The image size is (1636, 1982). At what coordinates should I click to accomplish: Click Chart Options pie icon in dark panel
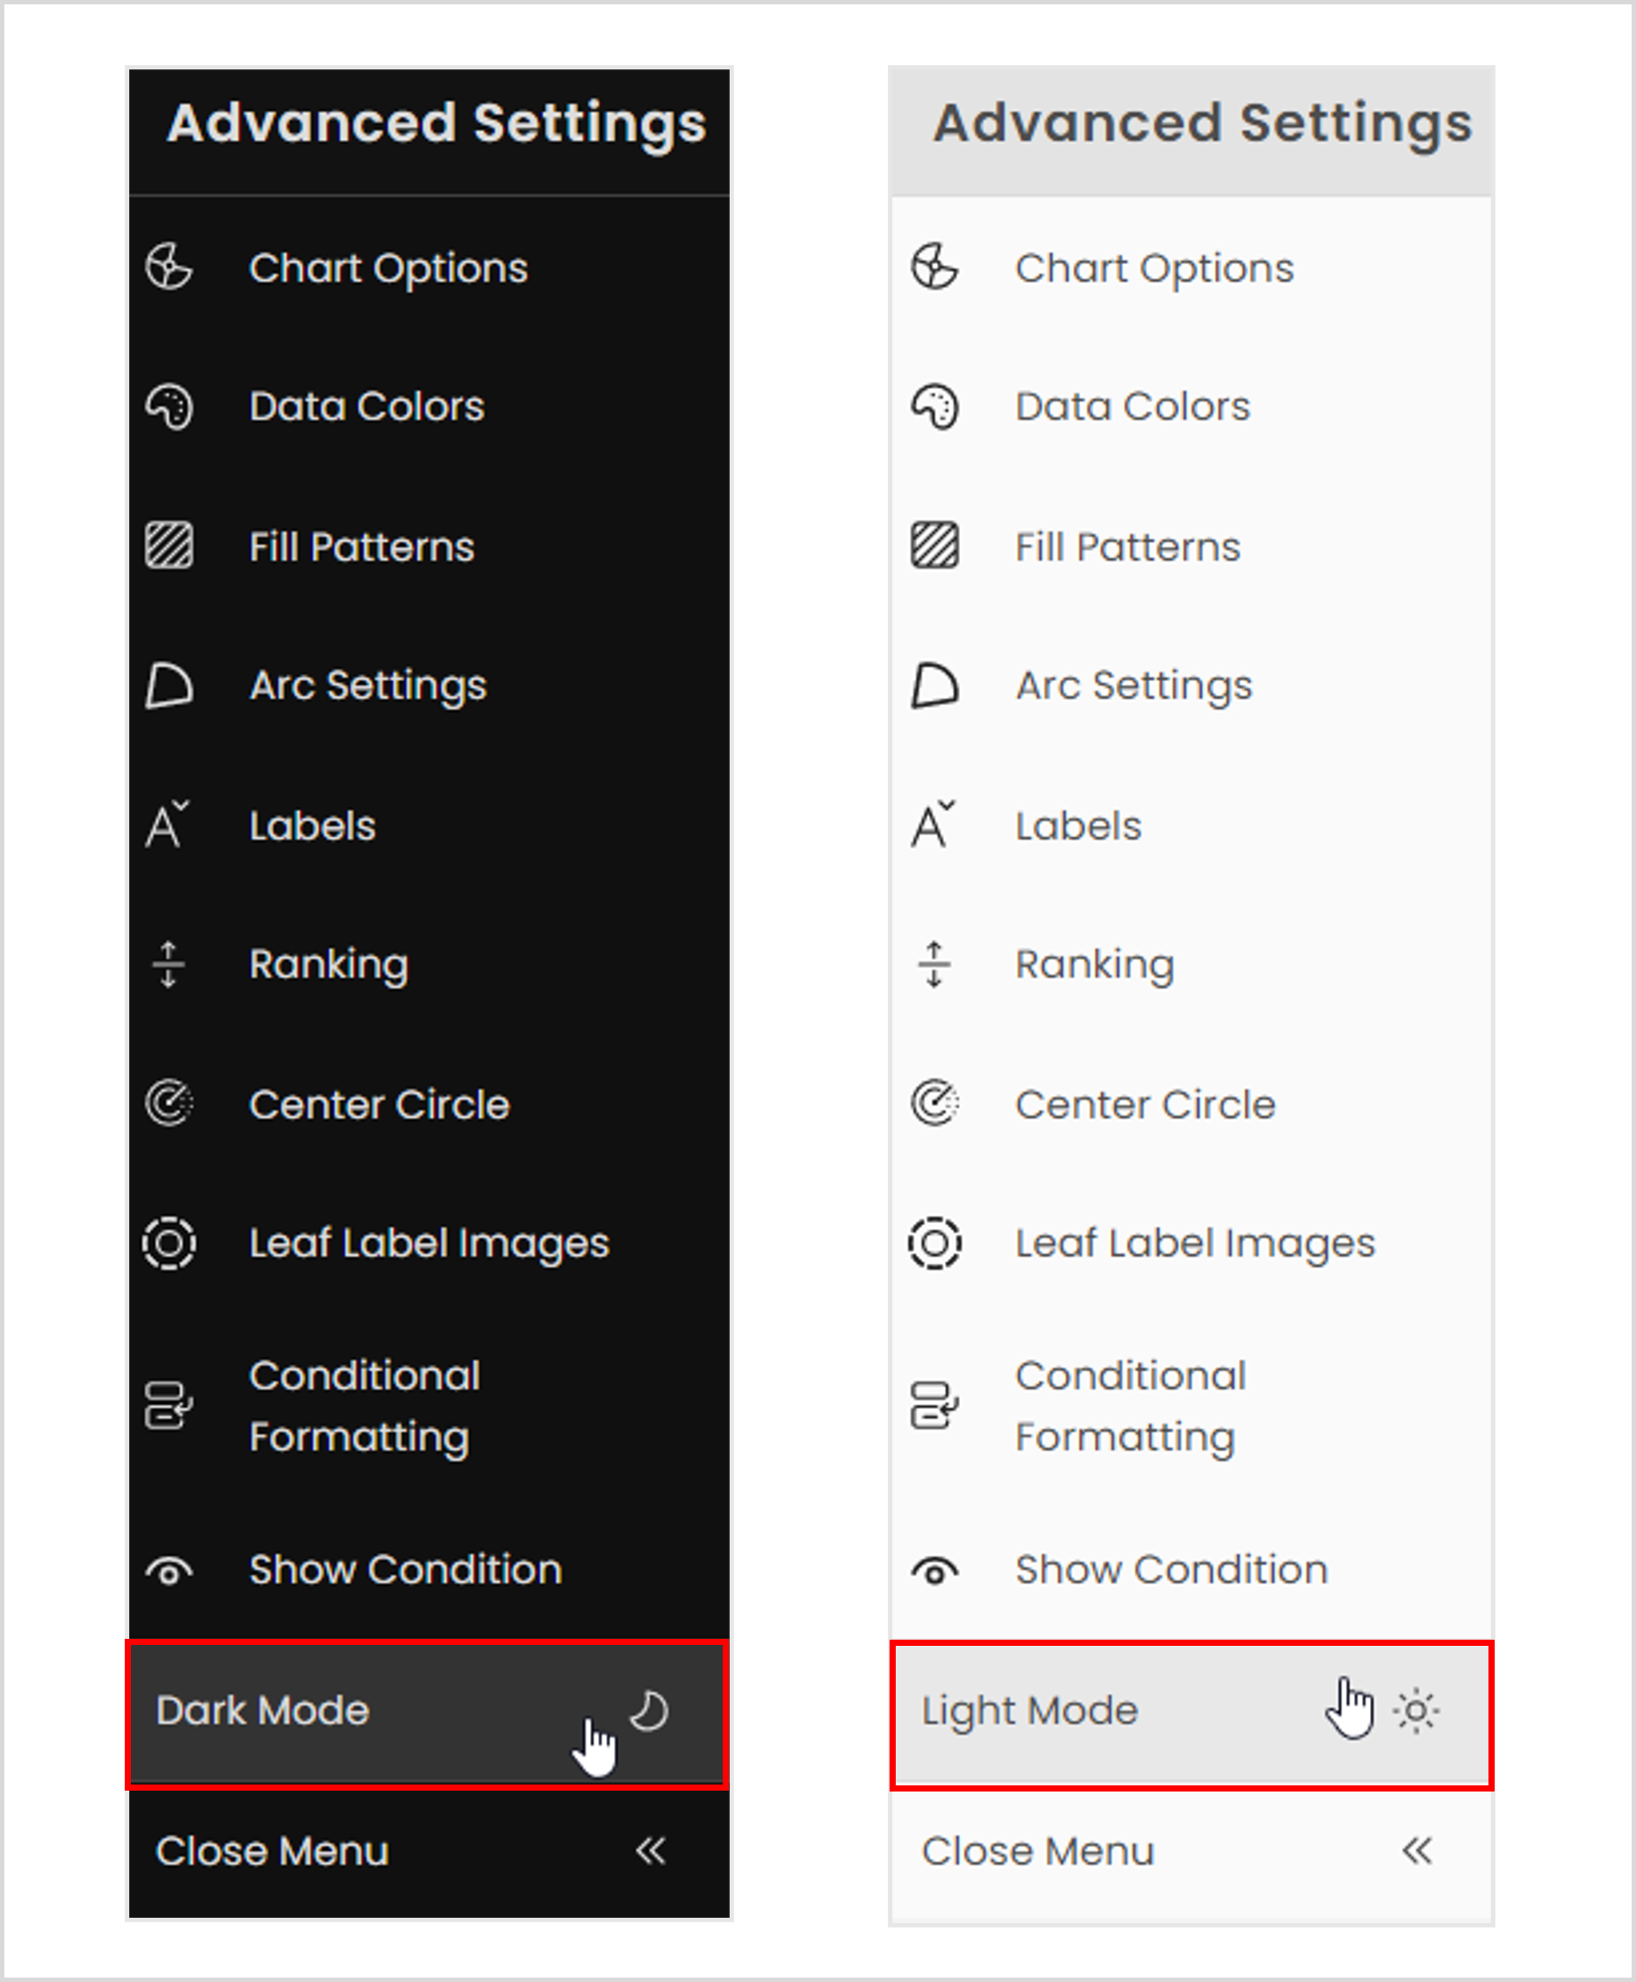[169, 267]
